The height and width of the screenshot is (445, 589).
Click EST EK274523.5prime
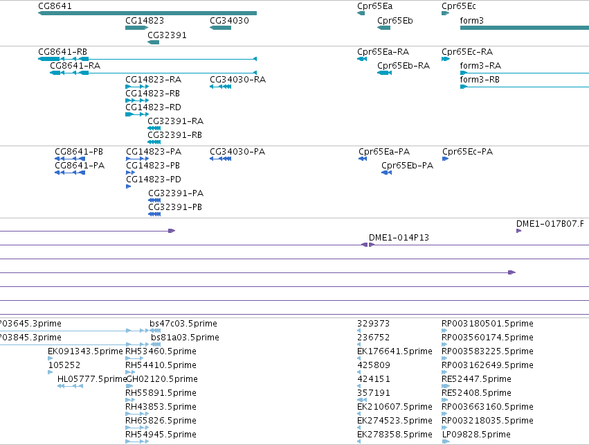pyautogui.click(x=359, y=428)
